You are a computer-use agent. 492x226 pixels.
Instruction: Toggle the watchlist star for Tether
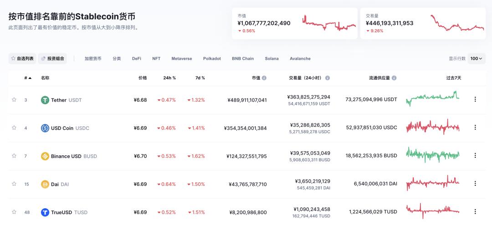(14, 99)
